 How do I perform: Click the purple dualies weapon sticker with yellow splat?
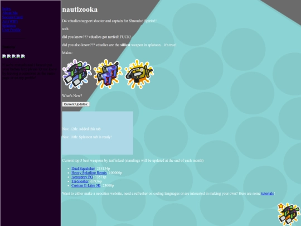108,74
